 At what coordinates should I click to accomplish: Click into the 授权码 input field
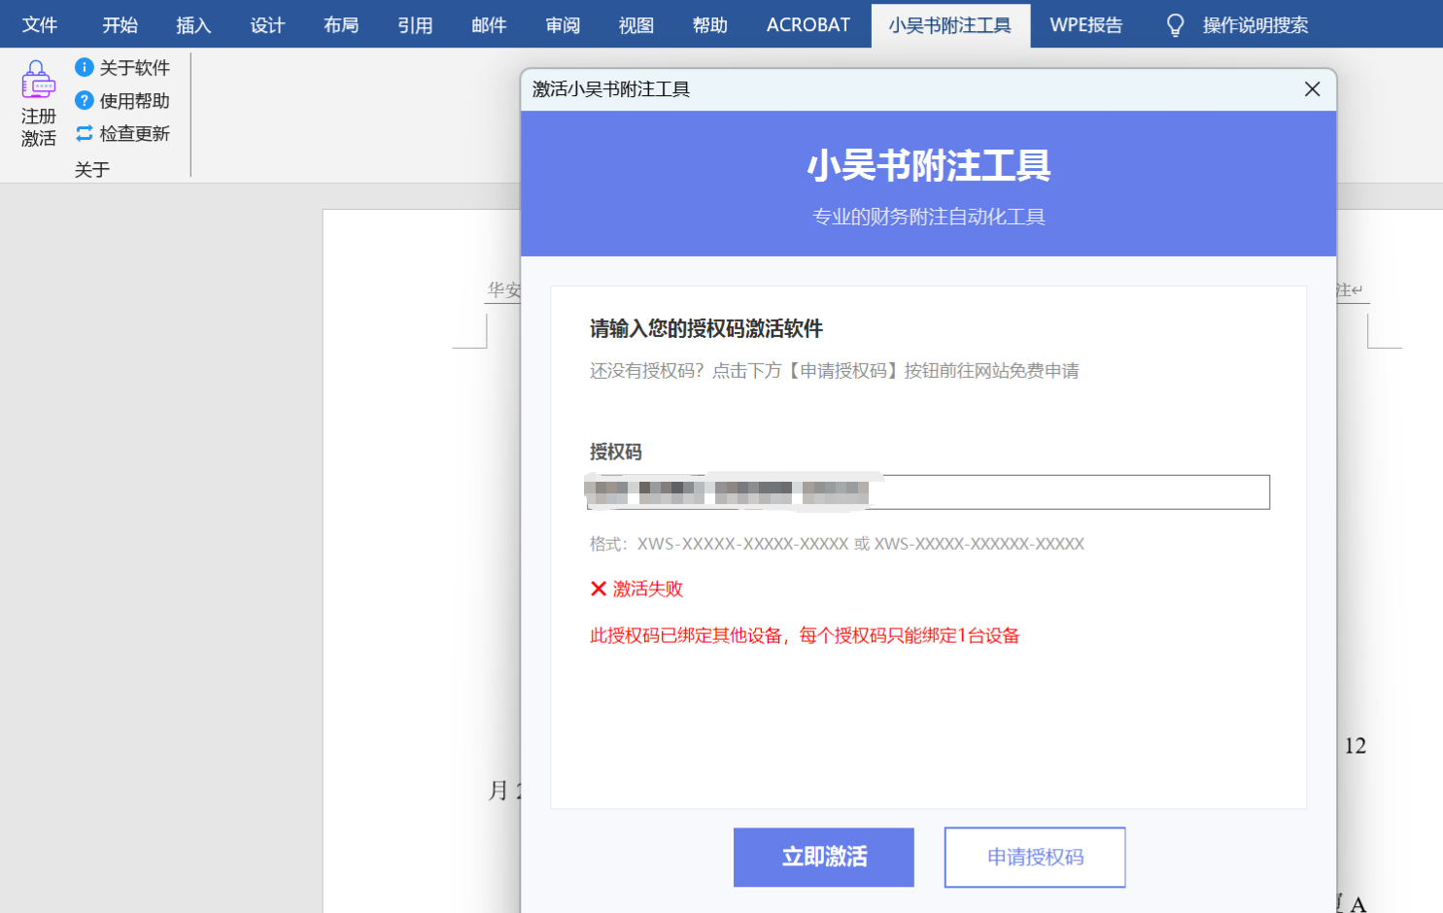pos(1069,492)
